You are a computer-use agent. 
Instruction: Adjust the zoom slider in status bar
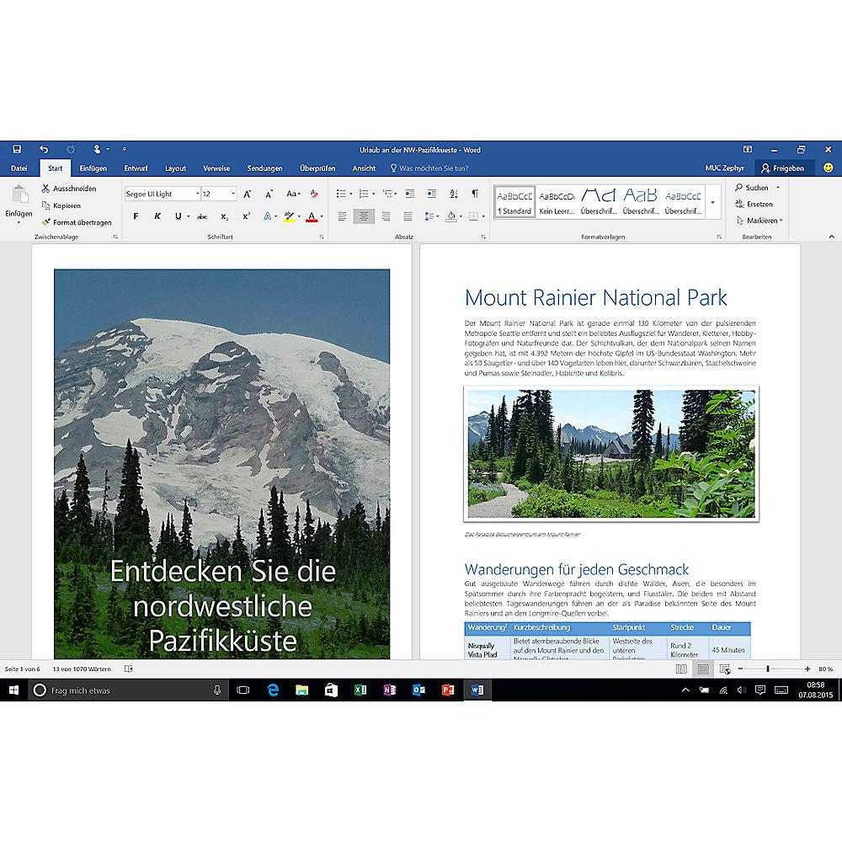click(767, 669)
